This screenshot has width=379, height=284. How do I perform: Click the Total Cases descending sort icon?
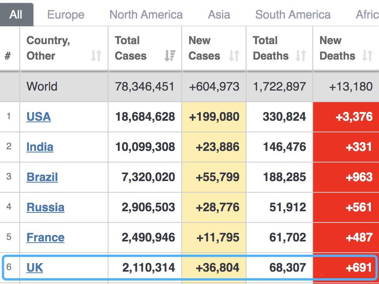(170, 56)
